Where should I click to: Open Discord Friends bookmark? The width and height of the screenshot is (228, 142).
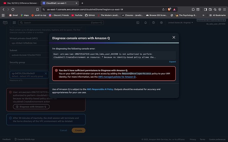[x=59, y=15]
